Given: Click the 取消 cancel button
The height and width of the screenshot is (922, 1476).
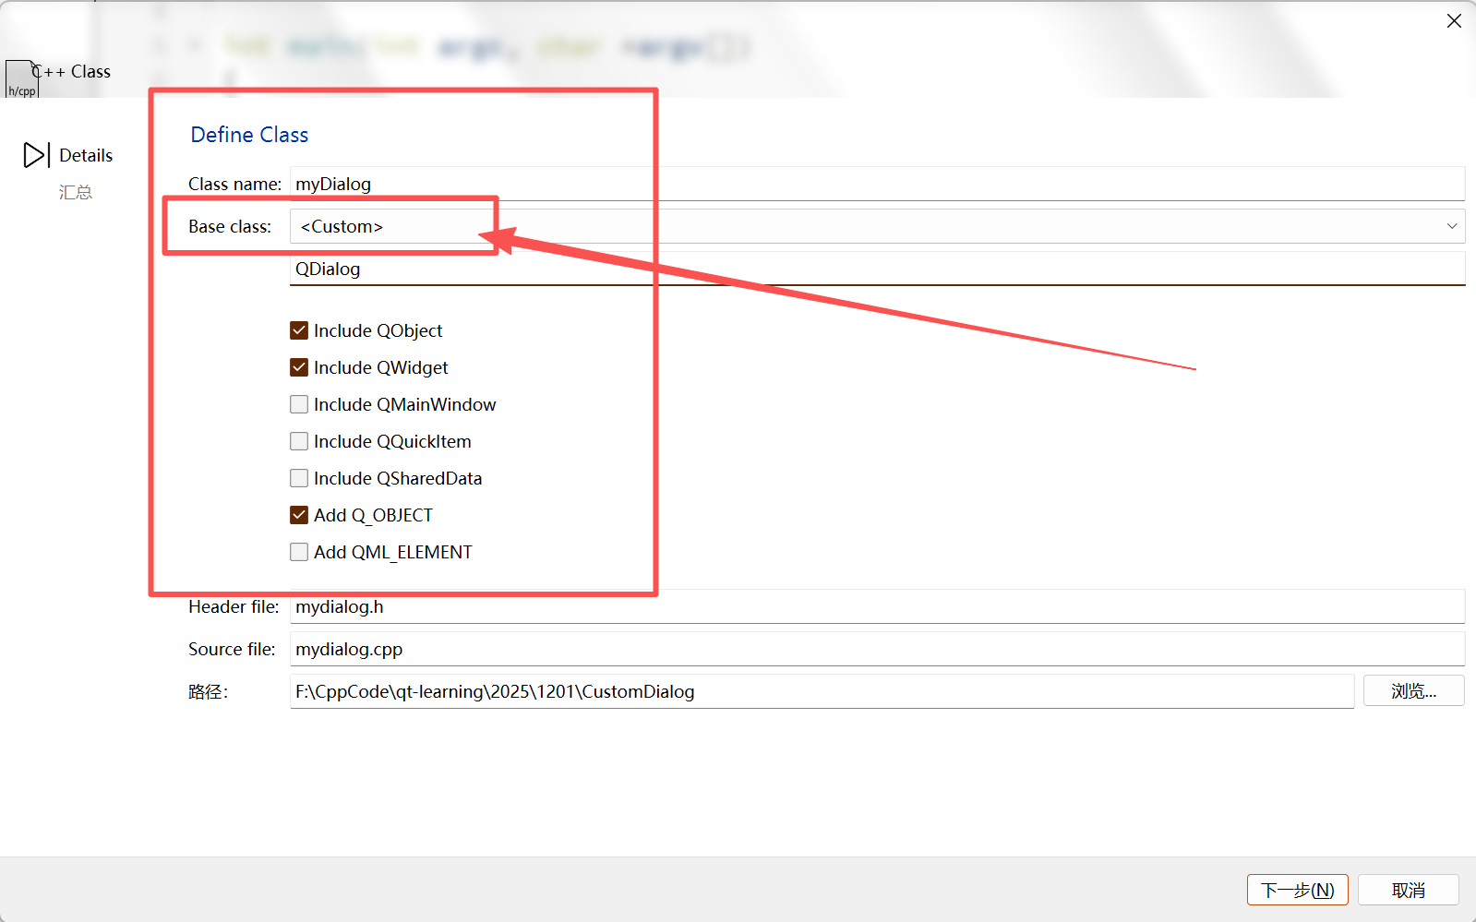Looking at the screenshot, I should [x=1408, y=890].
